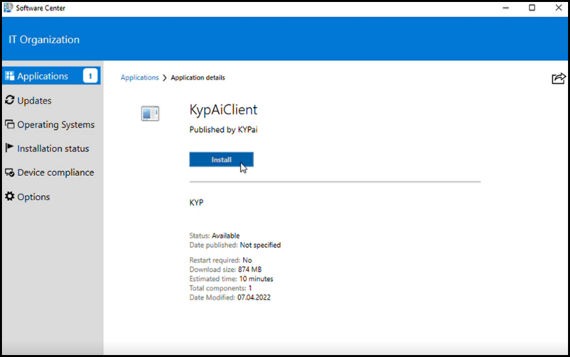Install the KypAiClient application
Screen dimensions: 570x357
[x=221, y=159]
